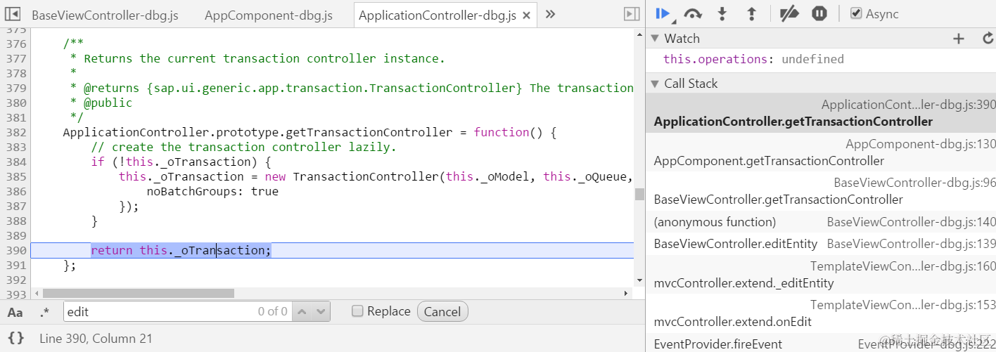Switch to the AppComponent-dbg.js tab
This screenshot has height=352, width=996.
269,15
